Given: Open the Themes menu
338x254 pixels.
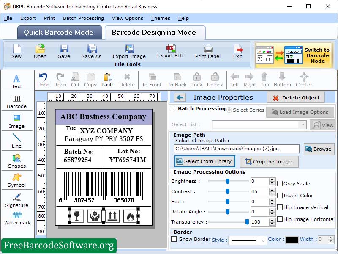Looking at the screenshot, I should click(x=160, y=18).
